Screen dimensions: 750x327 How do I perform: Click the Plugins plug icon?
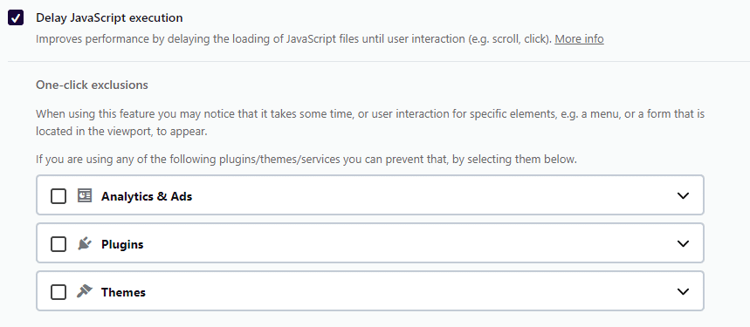tap(85, 243)
